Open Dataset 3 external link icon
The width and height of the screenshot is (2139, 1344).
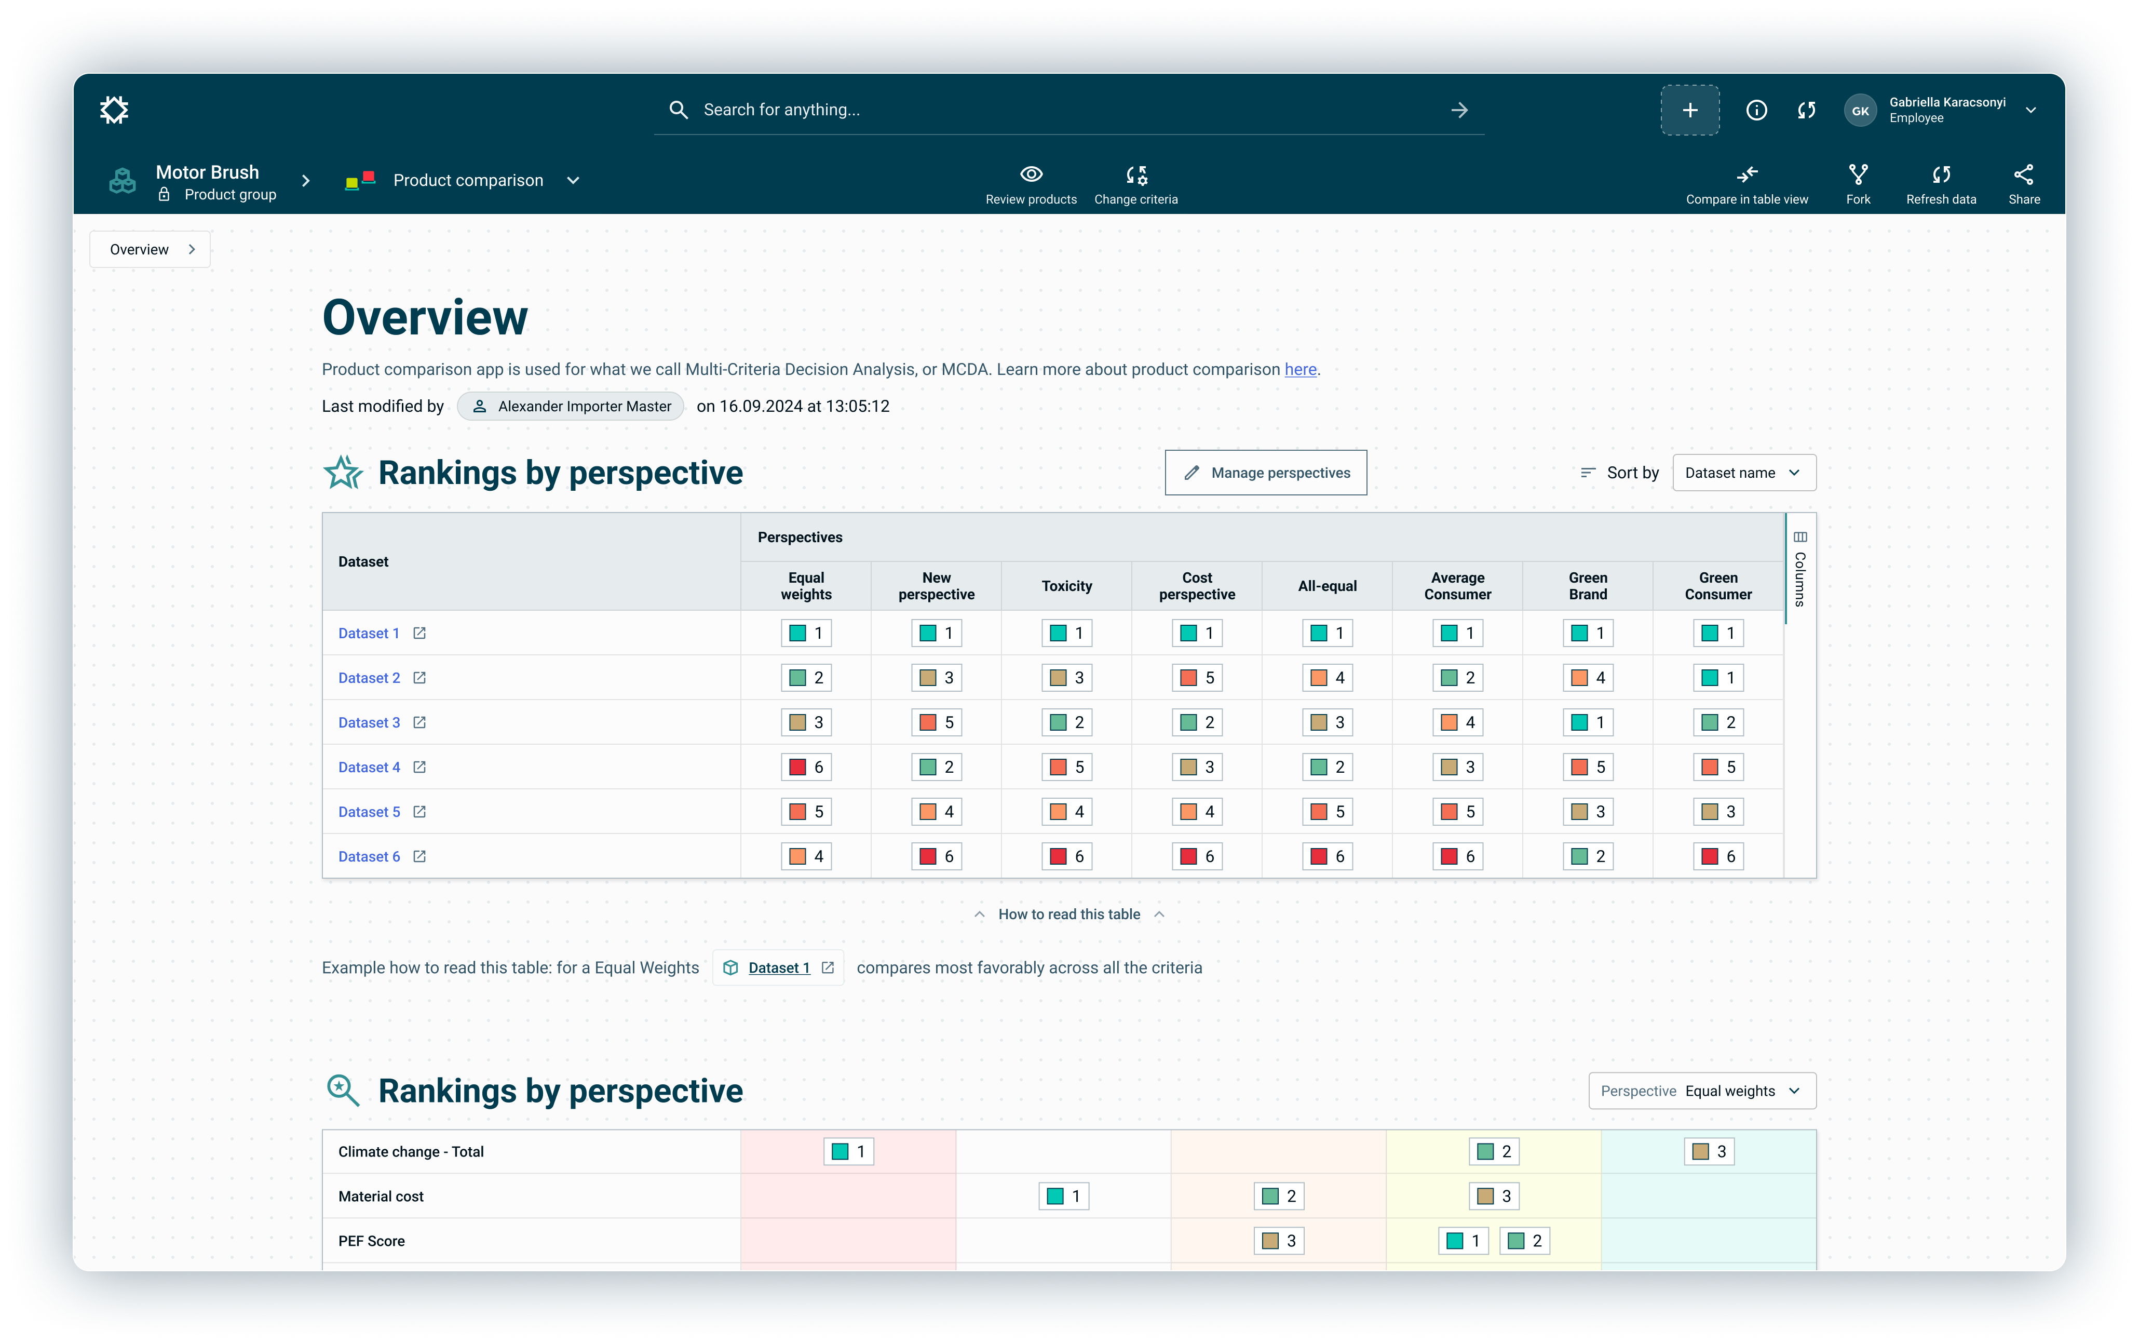pos(419,722)
